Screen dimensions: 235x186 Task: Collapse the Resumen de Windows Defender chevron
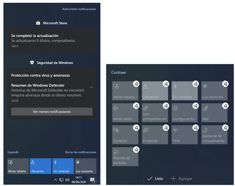(x=91, y=88)
